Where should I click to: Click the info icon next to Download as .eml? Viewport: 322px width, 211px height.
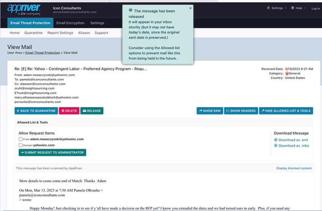[276, 139]
